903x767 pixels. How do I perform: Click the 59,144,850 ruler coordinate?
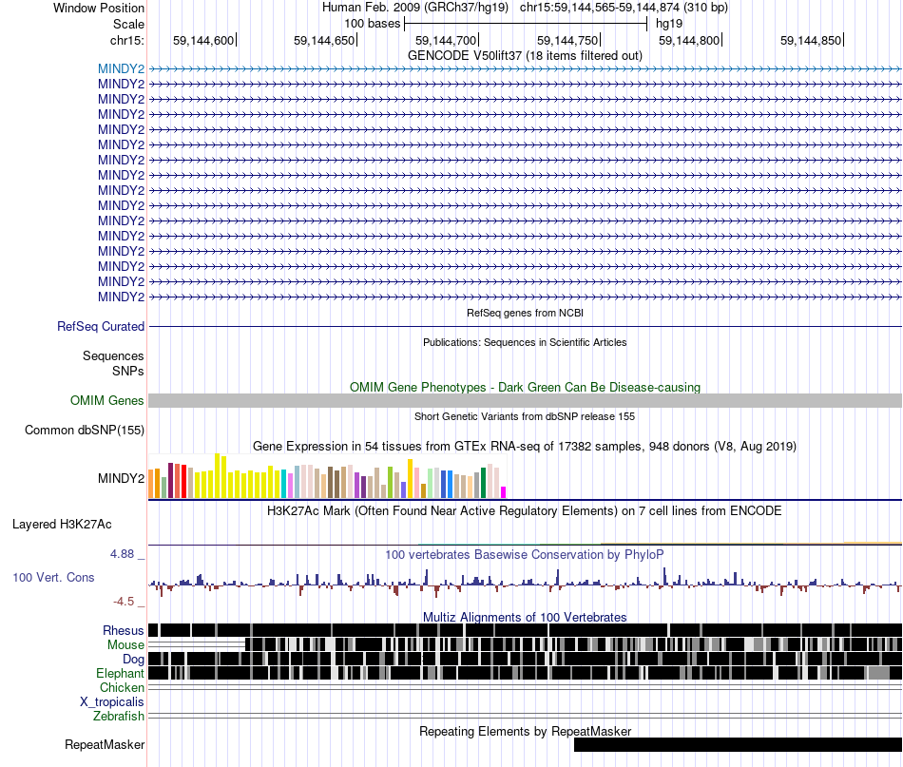[811, 40]
